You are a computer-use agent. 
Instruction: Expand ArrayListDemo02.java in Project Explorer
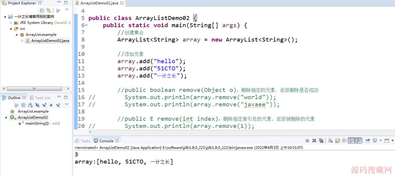[22, 40]
